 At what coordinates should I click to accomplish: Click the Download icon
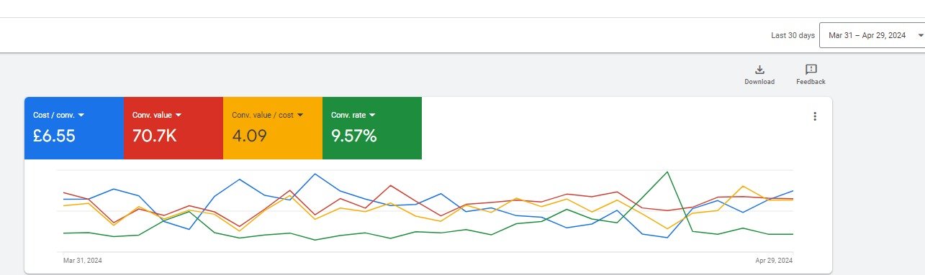759,70
